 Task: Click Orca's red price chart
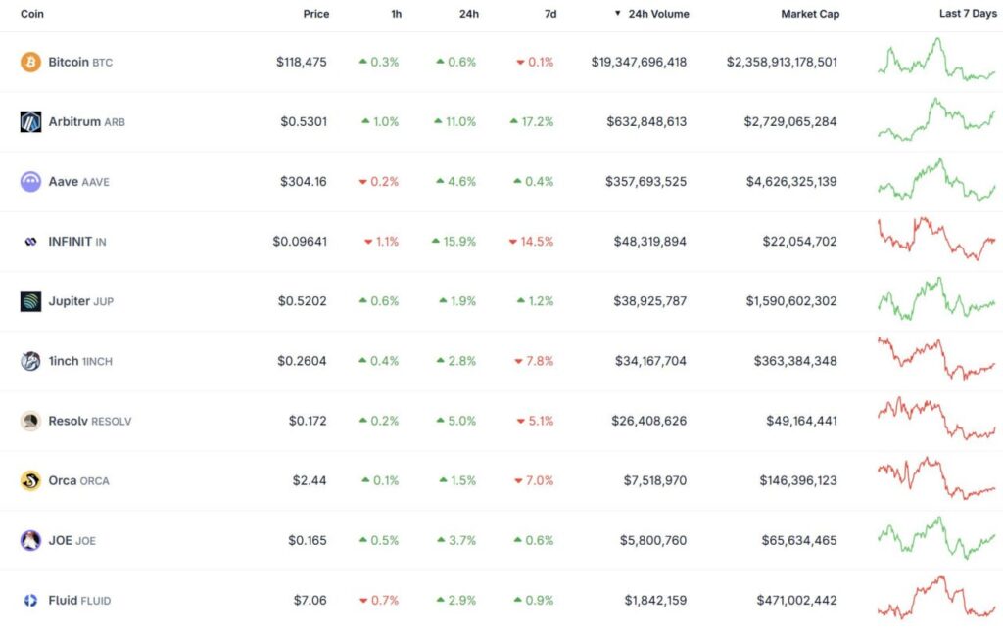click(933, 480)
